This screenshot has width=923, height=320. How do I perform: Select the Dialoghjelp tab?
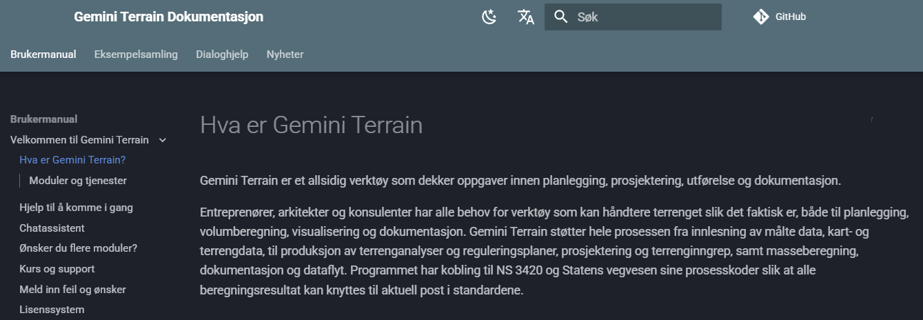click(222, 54)
